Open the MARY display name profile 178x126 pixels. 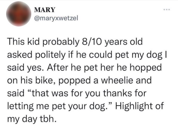pos(44,10)
